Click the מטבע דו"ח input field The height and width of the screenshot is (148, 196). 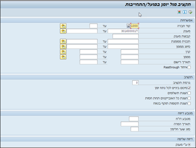pos(134,118)
